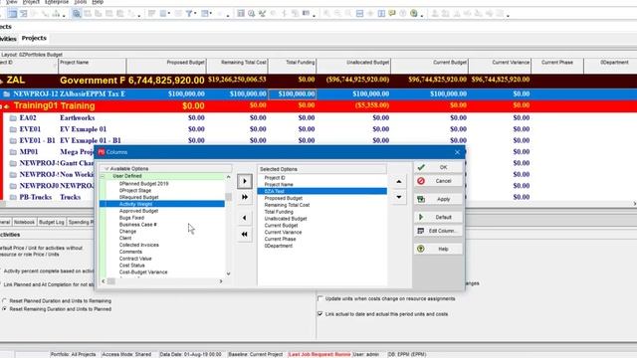Add selected column with single right arrow
Viewport: 637px width, 358px height.
point(245,181)
